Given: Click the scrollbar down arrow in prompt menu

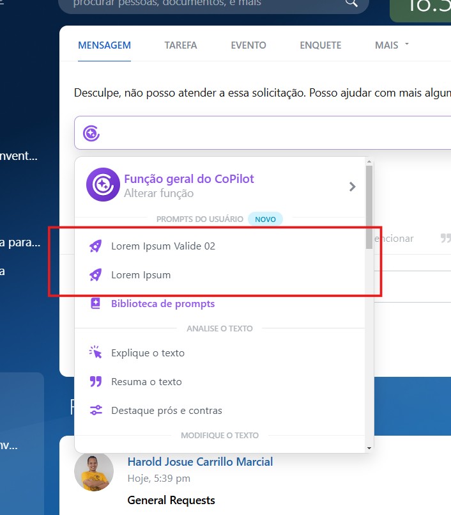Looking at the screenshot, I should 369,448.
